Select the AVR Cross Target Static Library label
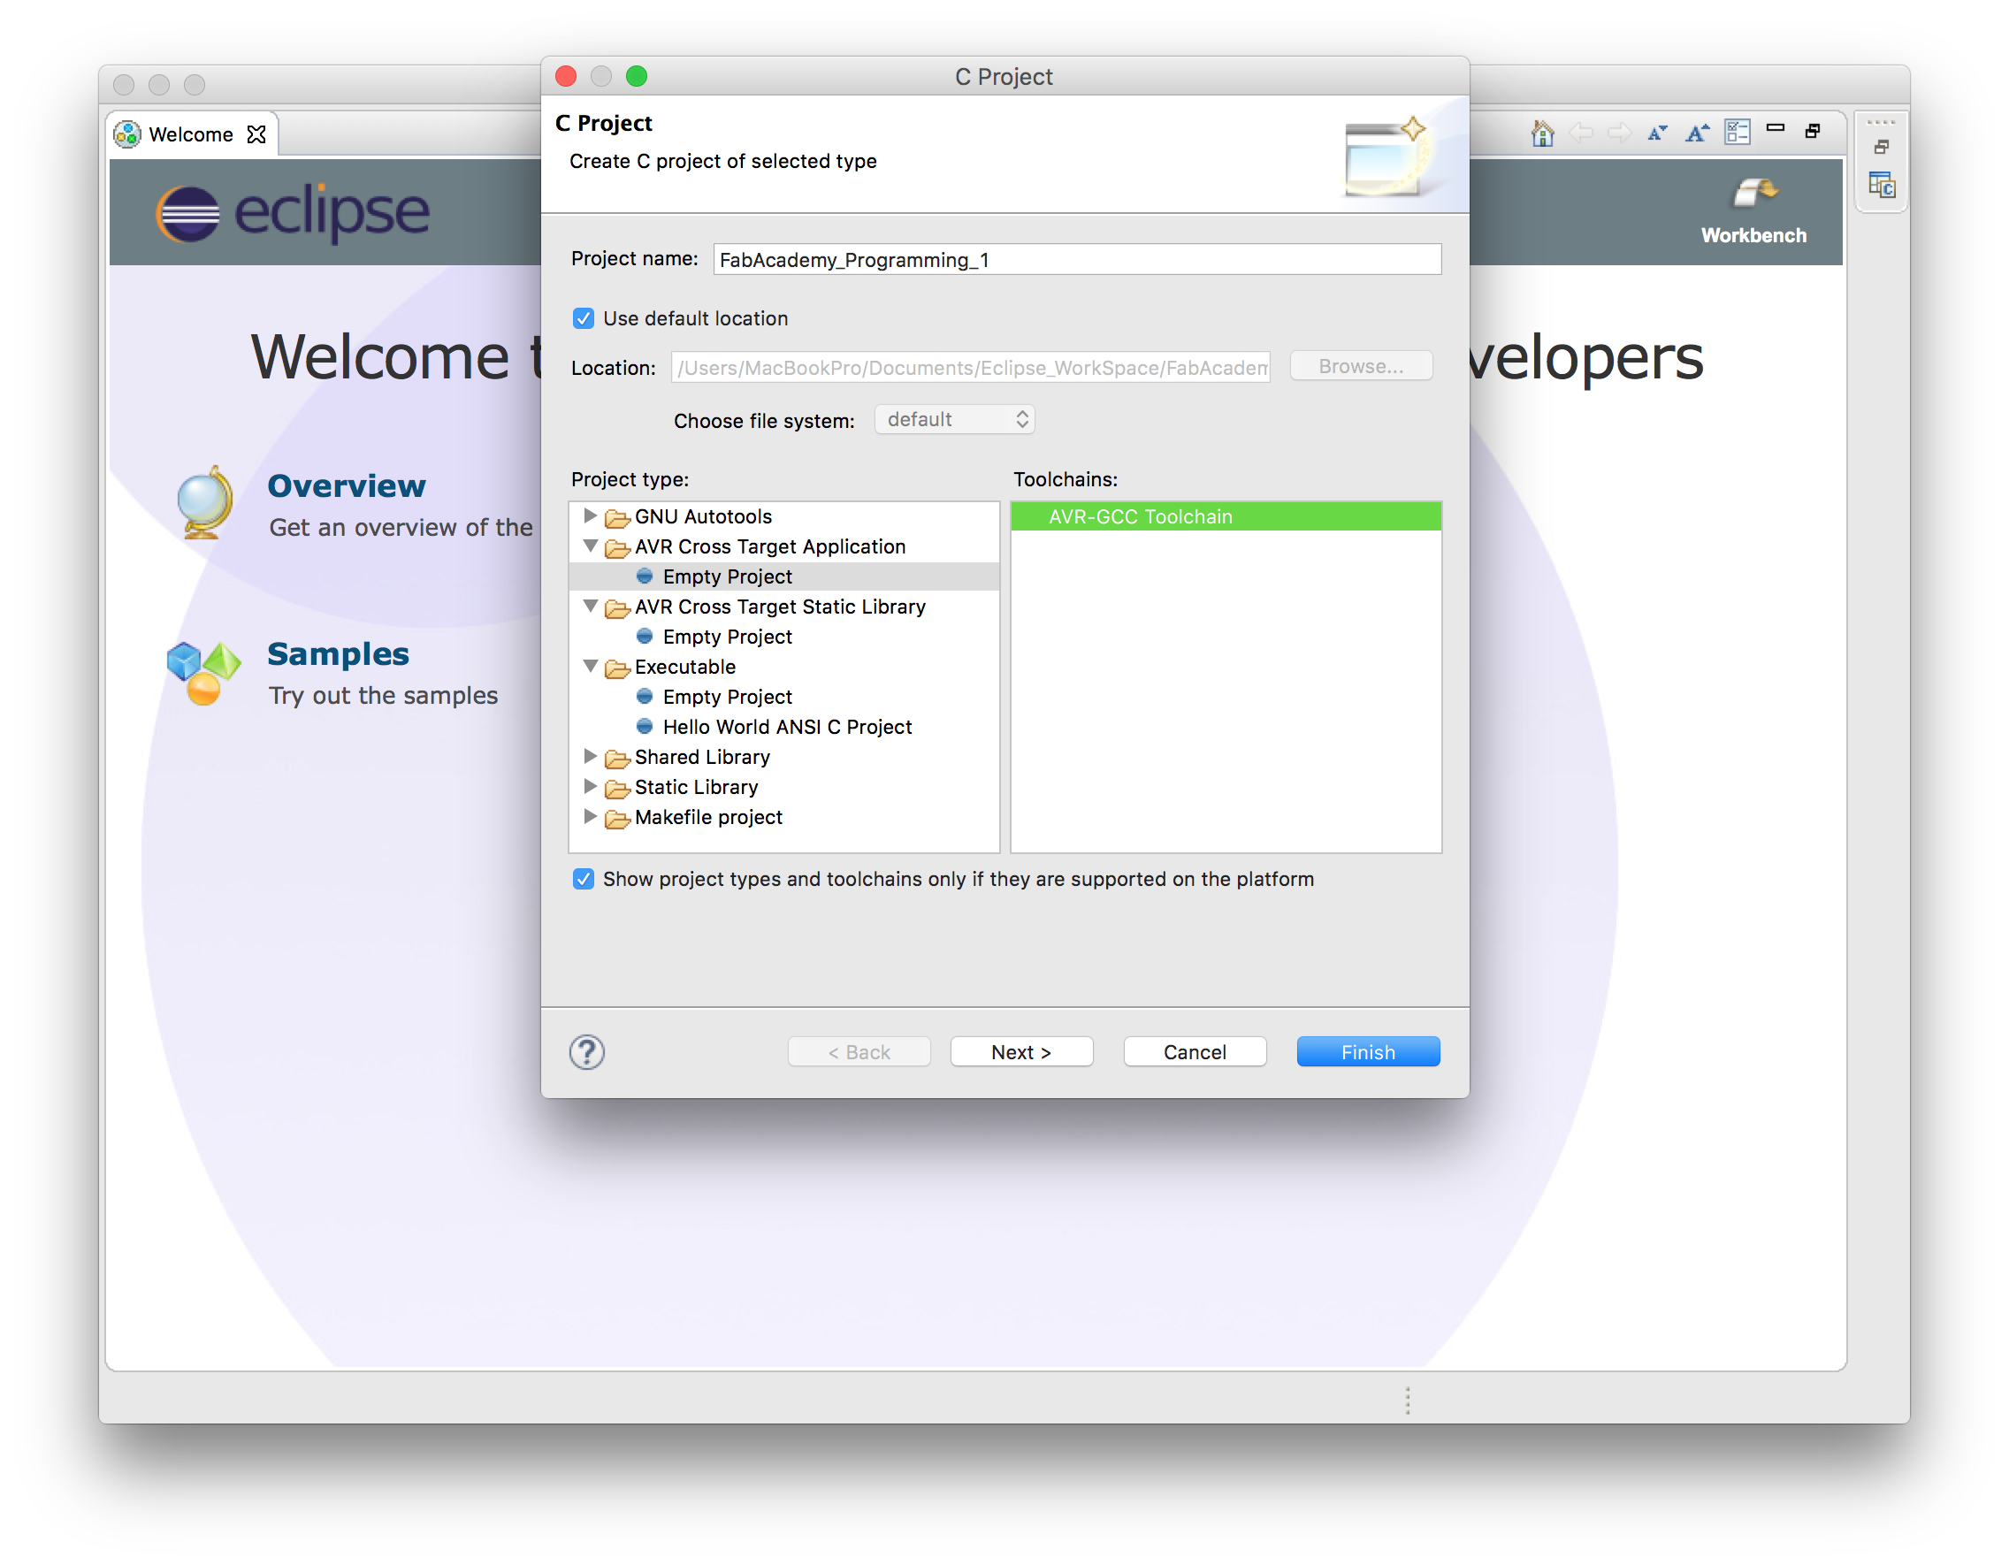 tap(780, 607)
